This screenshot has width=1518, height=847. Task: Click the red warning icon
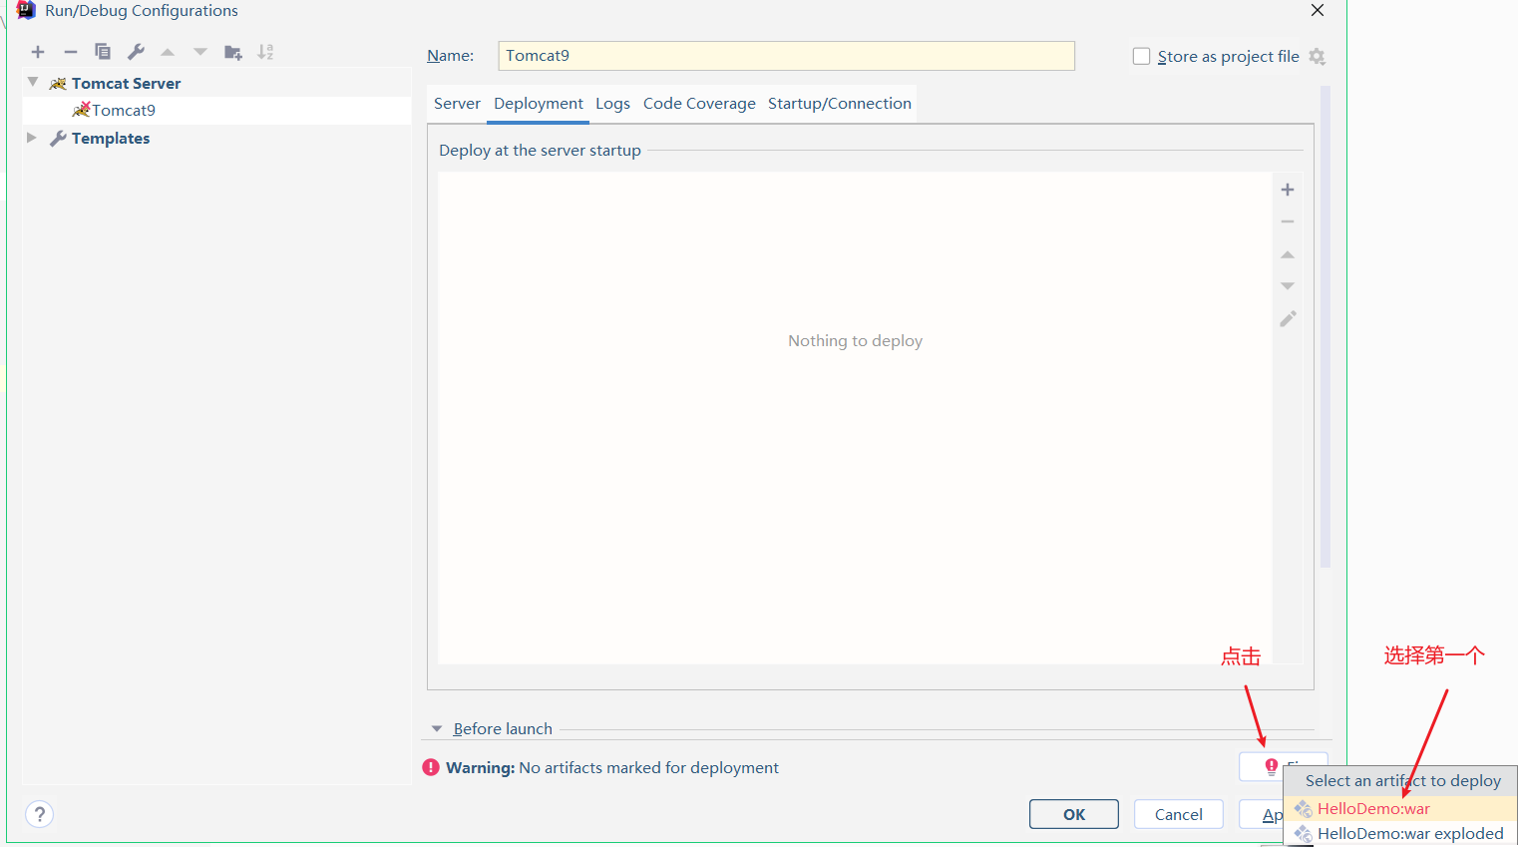tap(431, 767)
